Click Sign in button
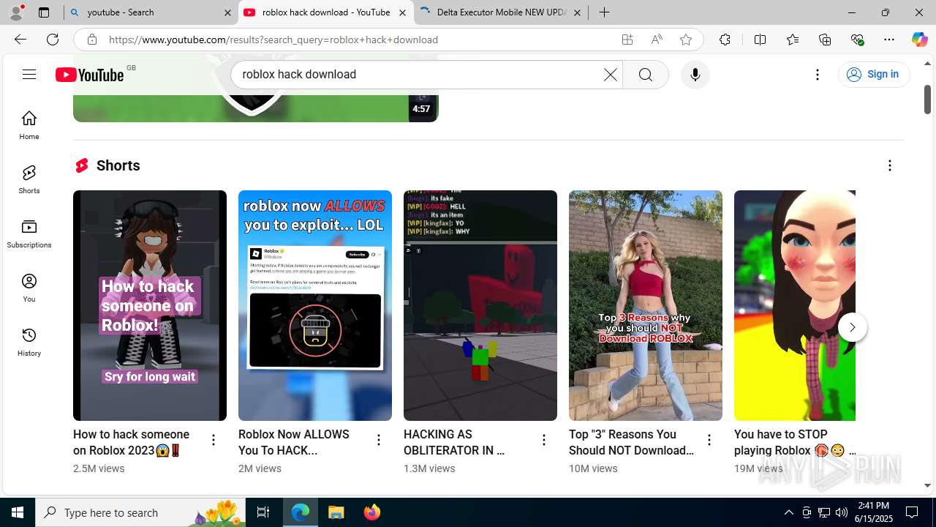The height and width of the screenshot is (527, 936). pos(874,74)
